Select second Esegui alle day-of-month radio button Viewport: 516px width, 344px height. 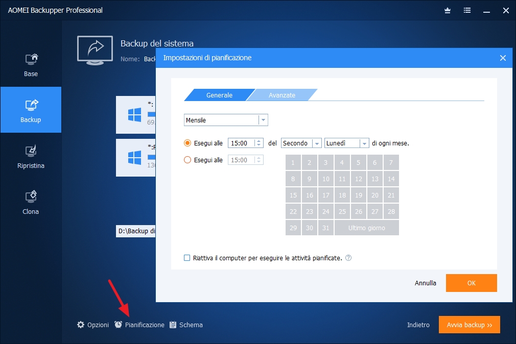point(187,160)
